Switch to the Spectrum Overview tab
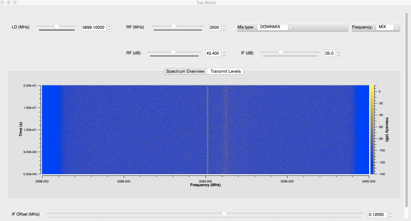 point(186,71)
